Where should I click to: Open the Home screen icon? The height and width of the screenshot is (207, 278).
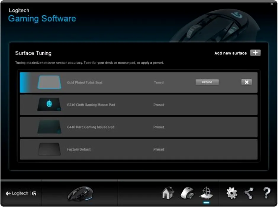[x=168, y=193]
